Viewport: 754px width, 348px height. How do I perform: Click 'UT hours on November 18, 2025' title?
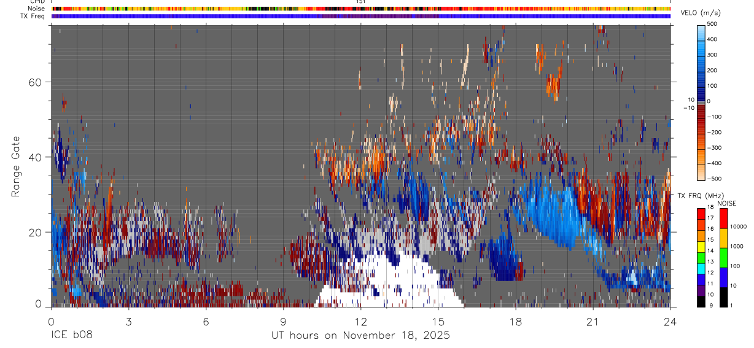pyautogui.click(x=361, y=335)
